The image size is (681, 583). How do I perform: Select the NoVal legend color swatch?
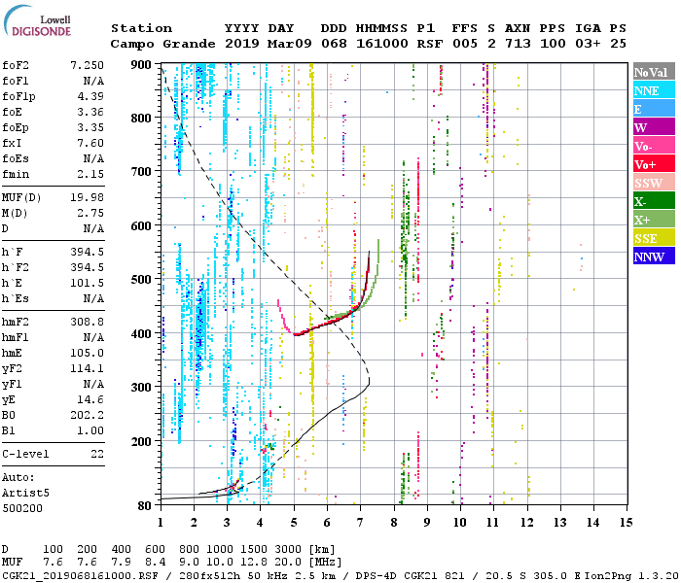(654, 72)
